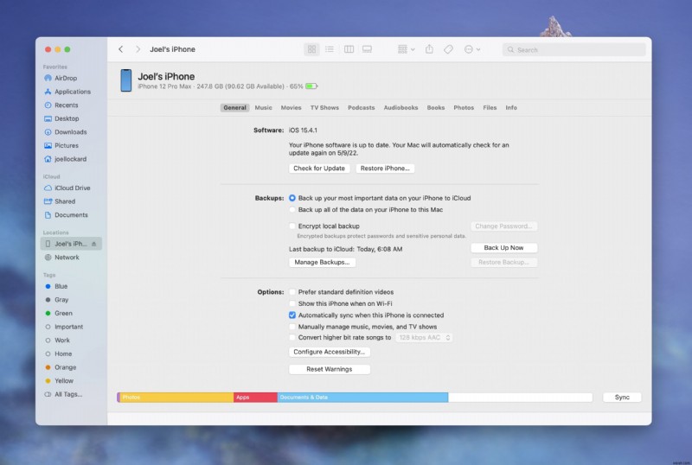Enable Encrypt local backup checkbox
Viewport: 692px width, 465px height.
(x=292, y=226)
